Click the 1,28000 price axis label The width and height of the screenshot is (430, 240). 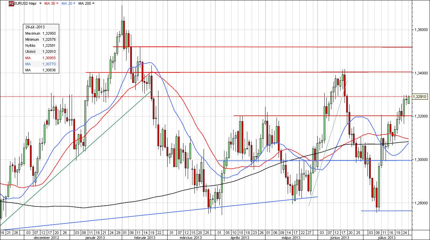[x=421, y=203]
